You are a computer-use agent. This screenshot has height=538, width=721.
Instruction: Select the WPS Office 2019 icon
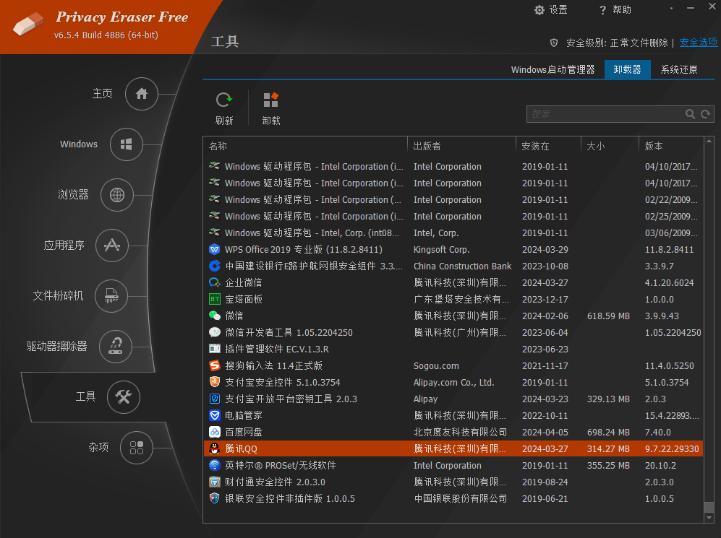click(214, 250)
